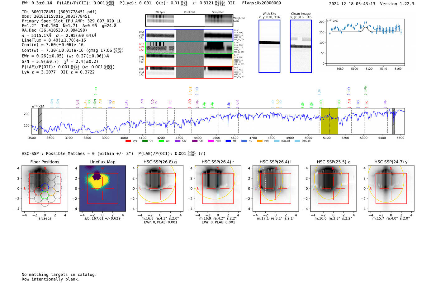Select the orange-bordered 2D spectrum row
Image resolution: width=436 pixels, height=296 pixels.
pyautogui.click(x=189, y=60)
